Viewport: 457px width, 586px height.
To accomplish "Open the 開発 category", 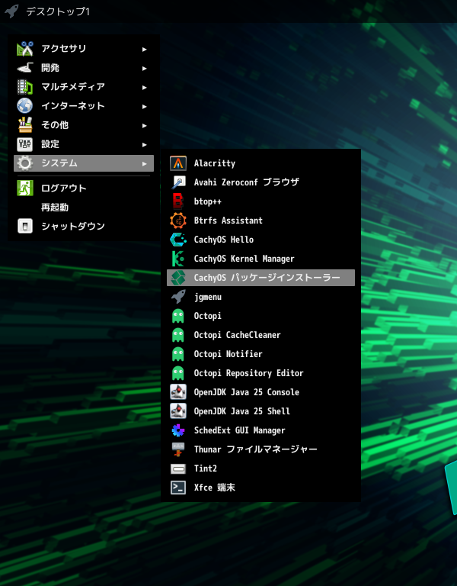I will coord(84,68).
